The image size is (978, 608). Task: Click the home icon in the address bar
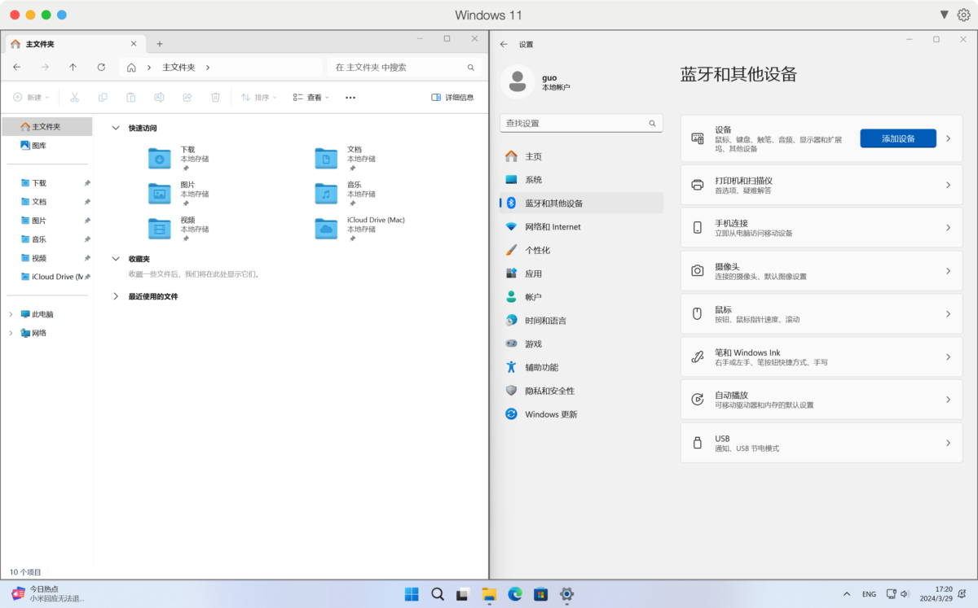(131, 68)
